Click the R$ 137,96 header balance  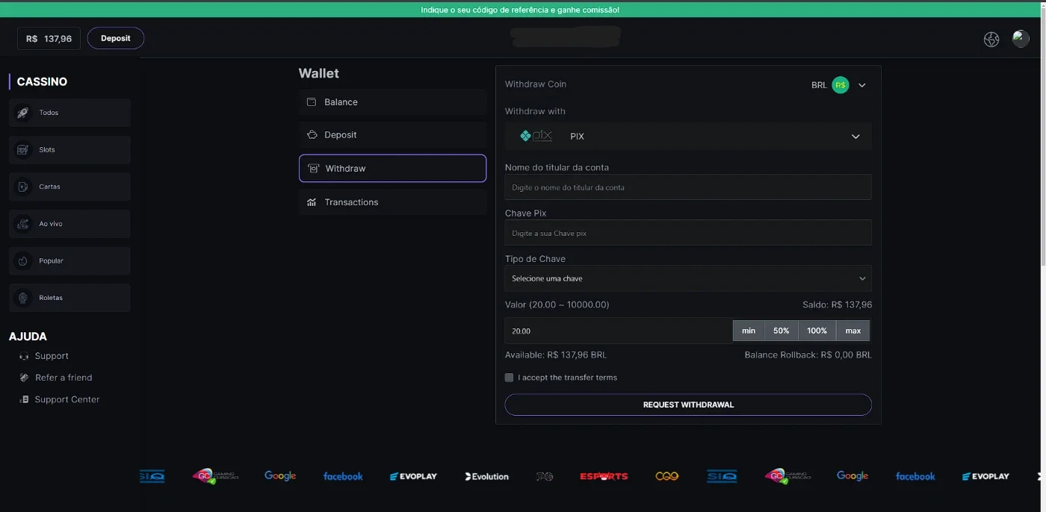[49, 39]
